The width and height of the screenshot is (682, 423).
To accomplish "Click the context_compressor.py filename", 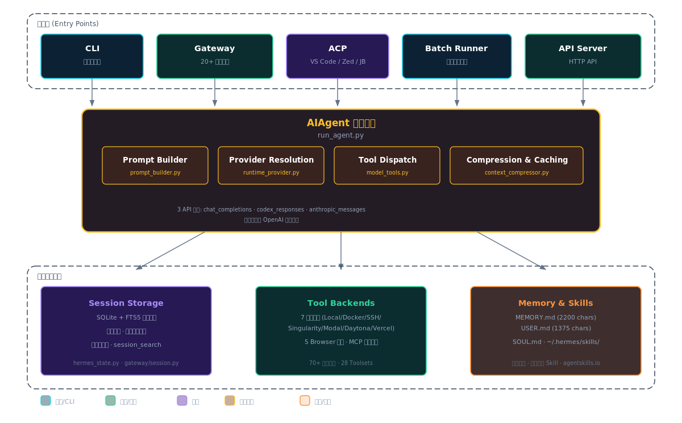I will coord(517,172).
